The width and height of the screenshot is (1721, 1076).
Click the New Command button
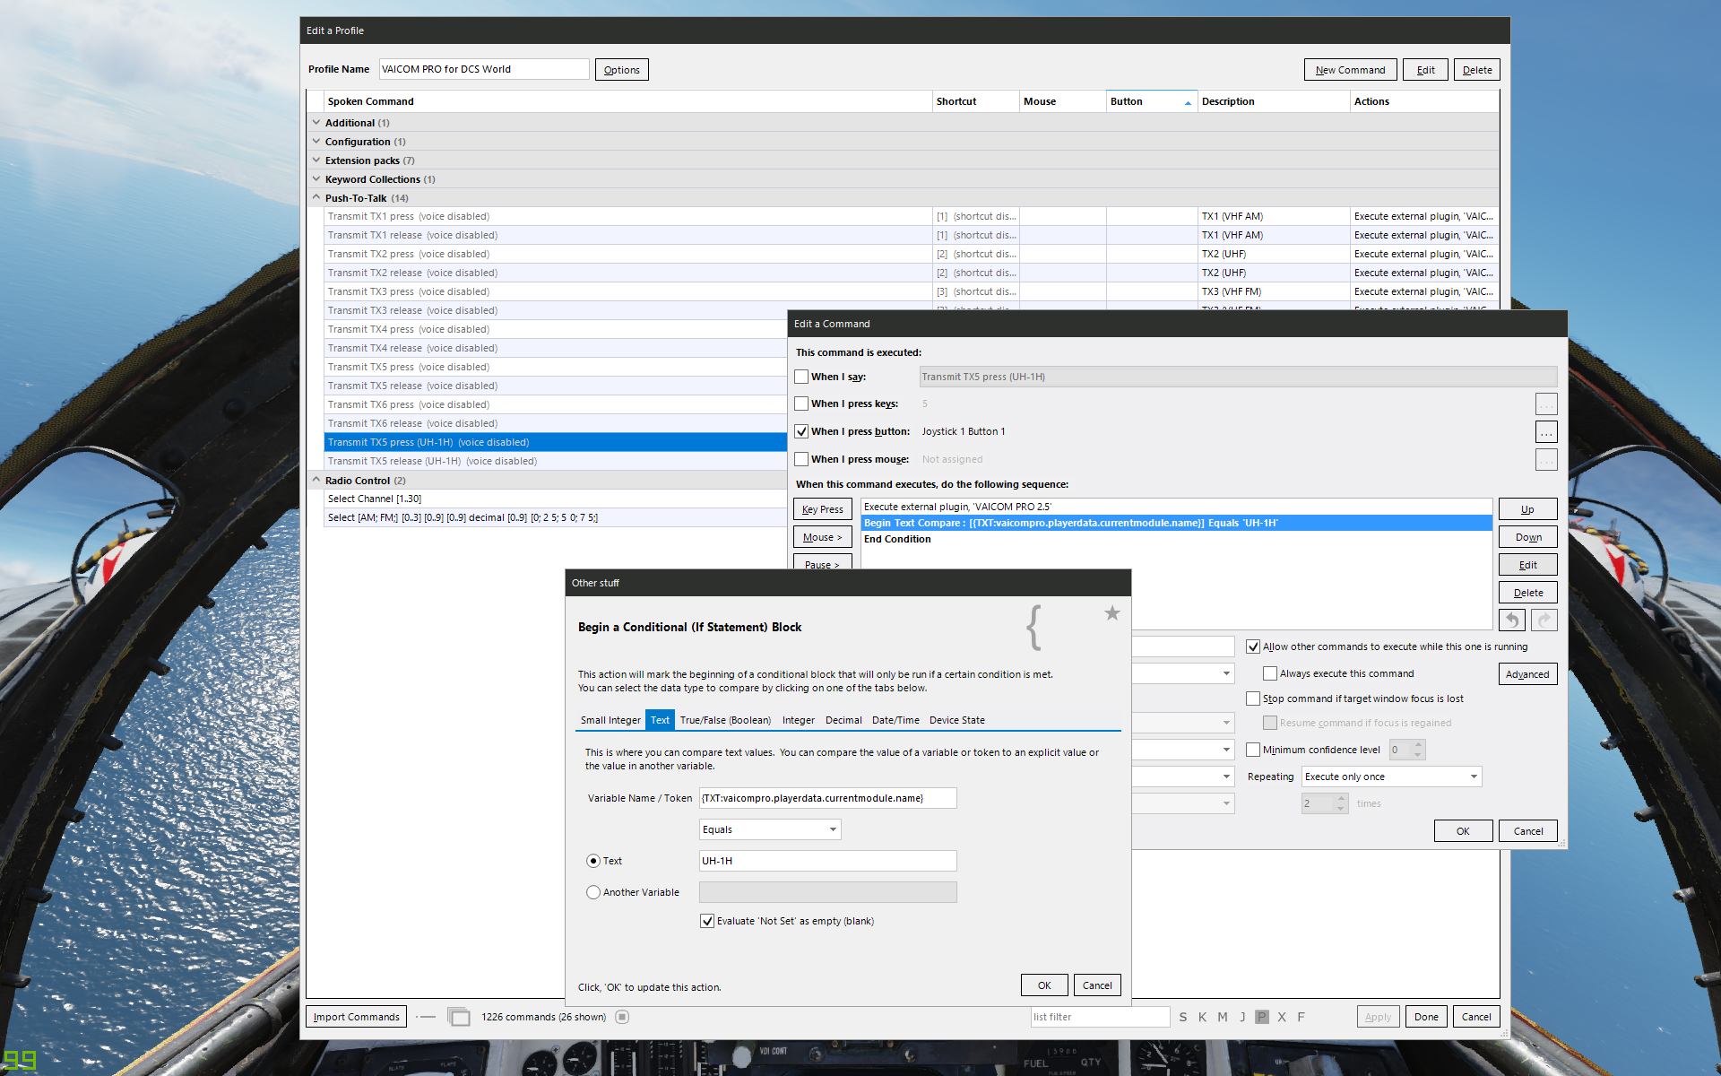coord(1350,70)
